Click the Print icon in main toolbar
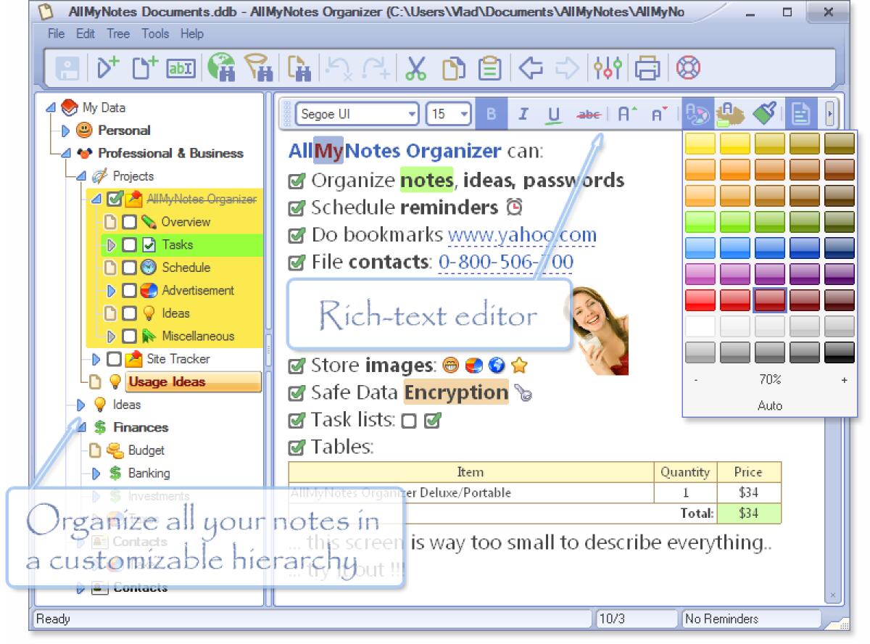 tap(646, 68)
